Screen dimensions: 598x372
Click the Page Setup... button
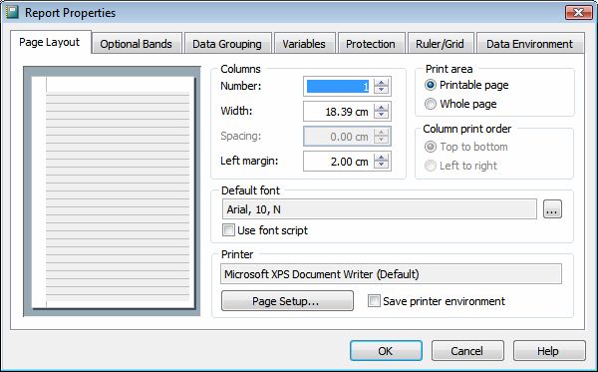(287, 301)
